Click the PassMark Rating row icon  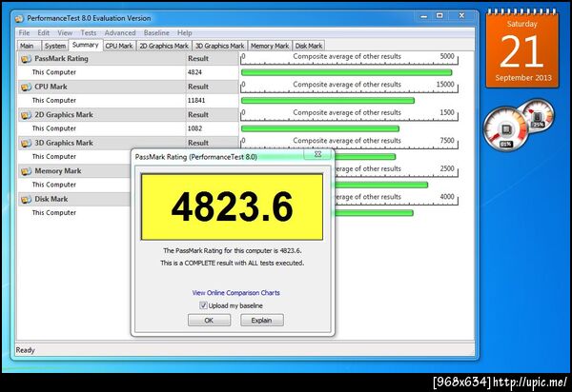click(26, 59)
